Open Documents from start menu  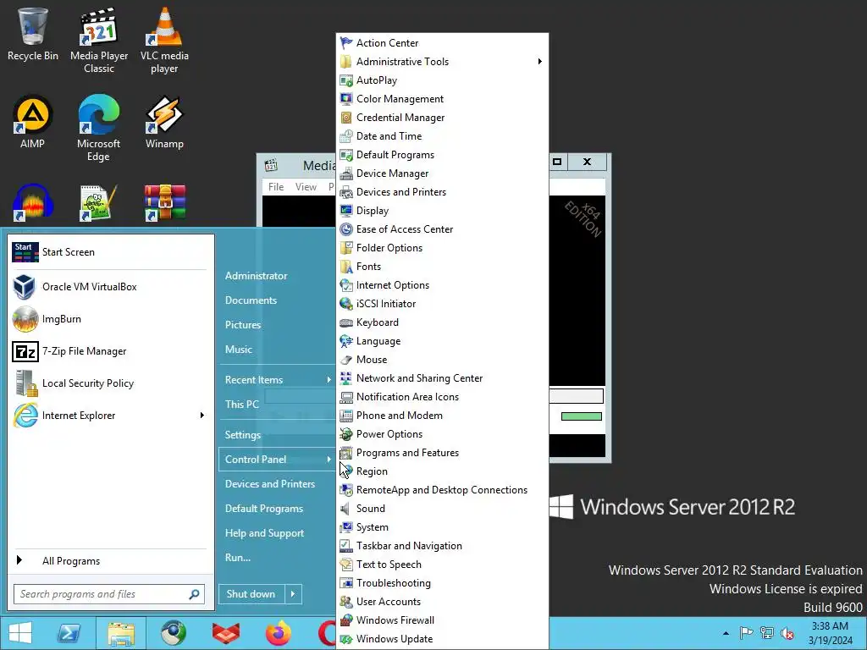point(251,300)
